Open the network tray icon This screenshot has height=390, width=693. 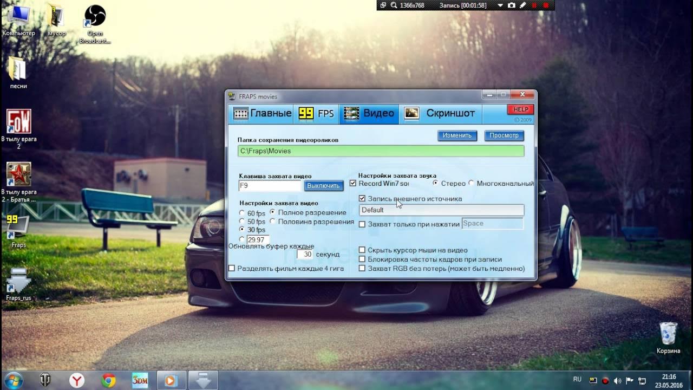click(x=642, y=380)
